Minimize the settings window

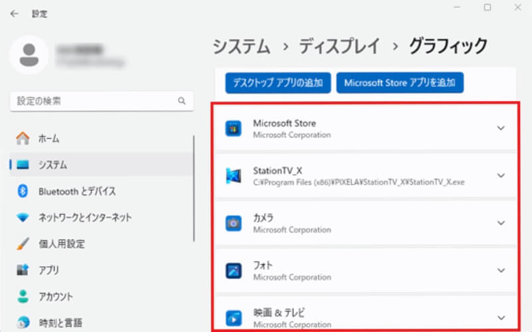[457, 7]
